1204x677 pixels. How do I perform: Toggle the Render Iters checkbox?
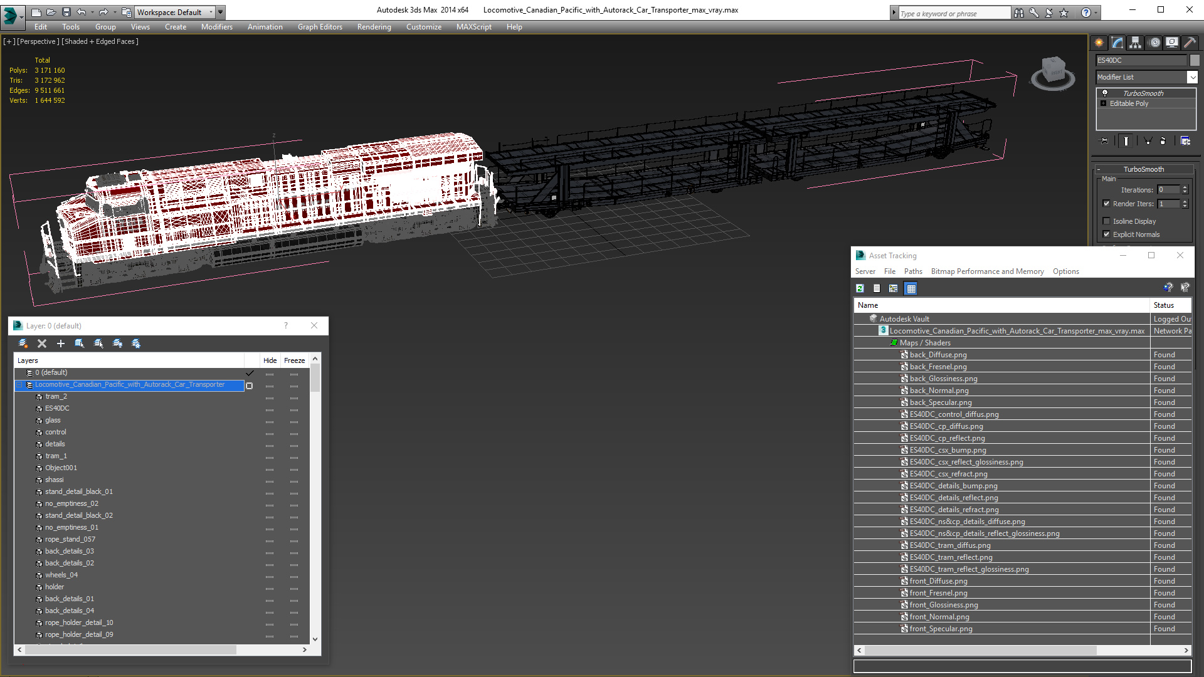tap(1106, 204)
